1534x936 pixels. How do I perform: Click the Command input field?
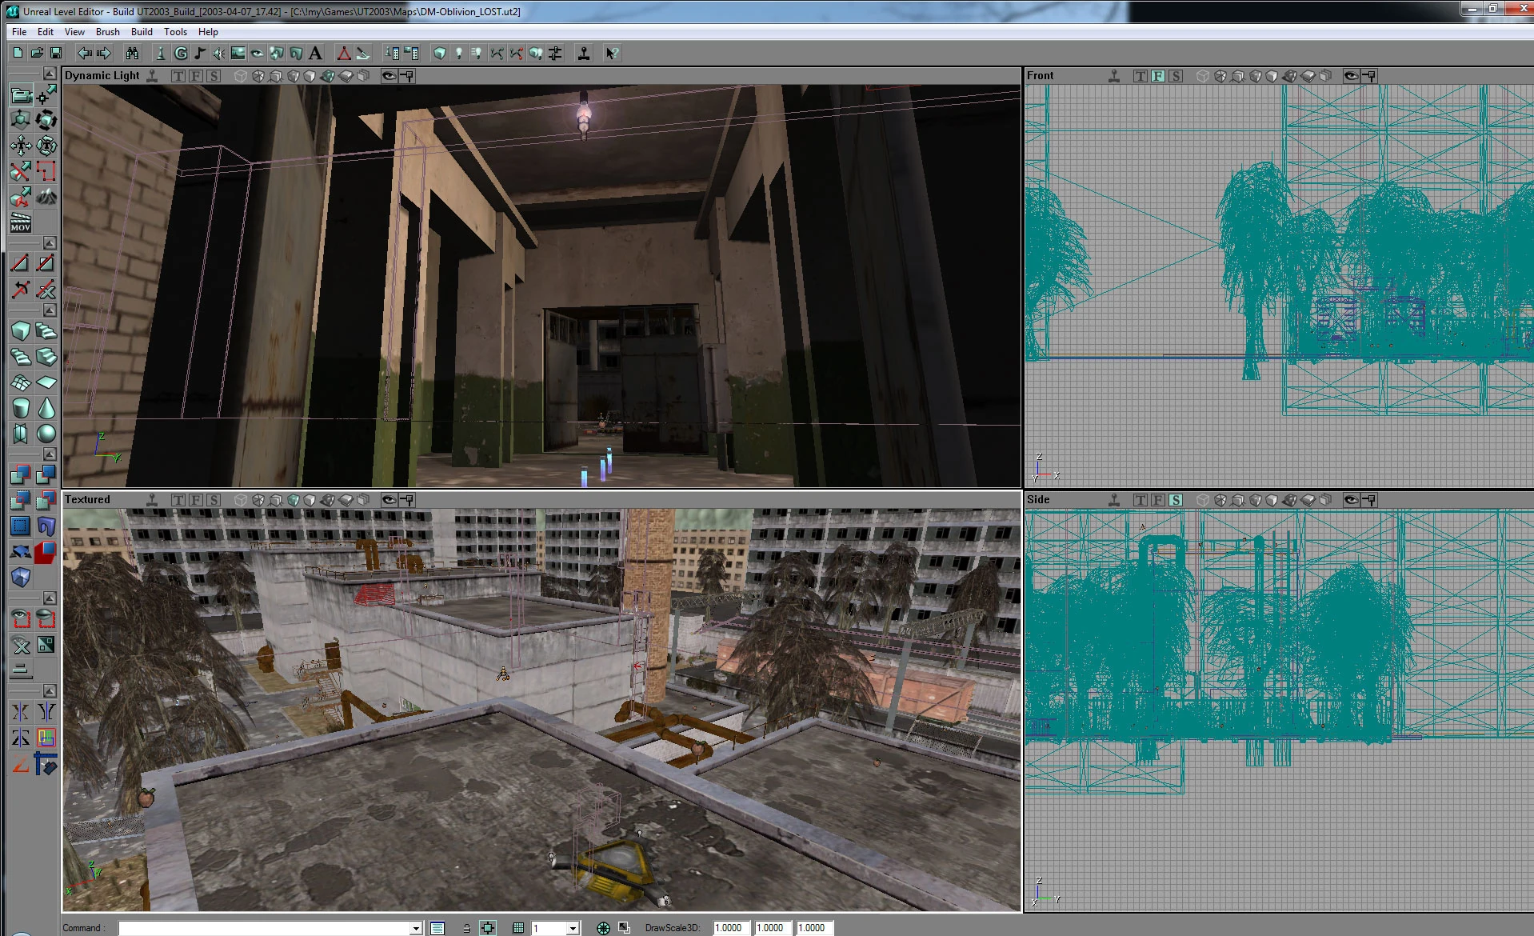(x=265, y=928)
